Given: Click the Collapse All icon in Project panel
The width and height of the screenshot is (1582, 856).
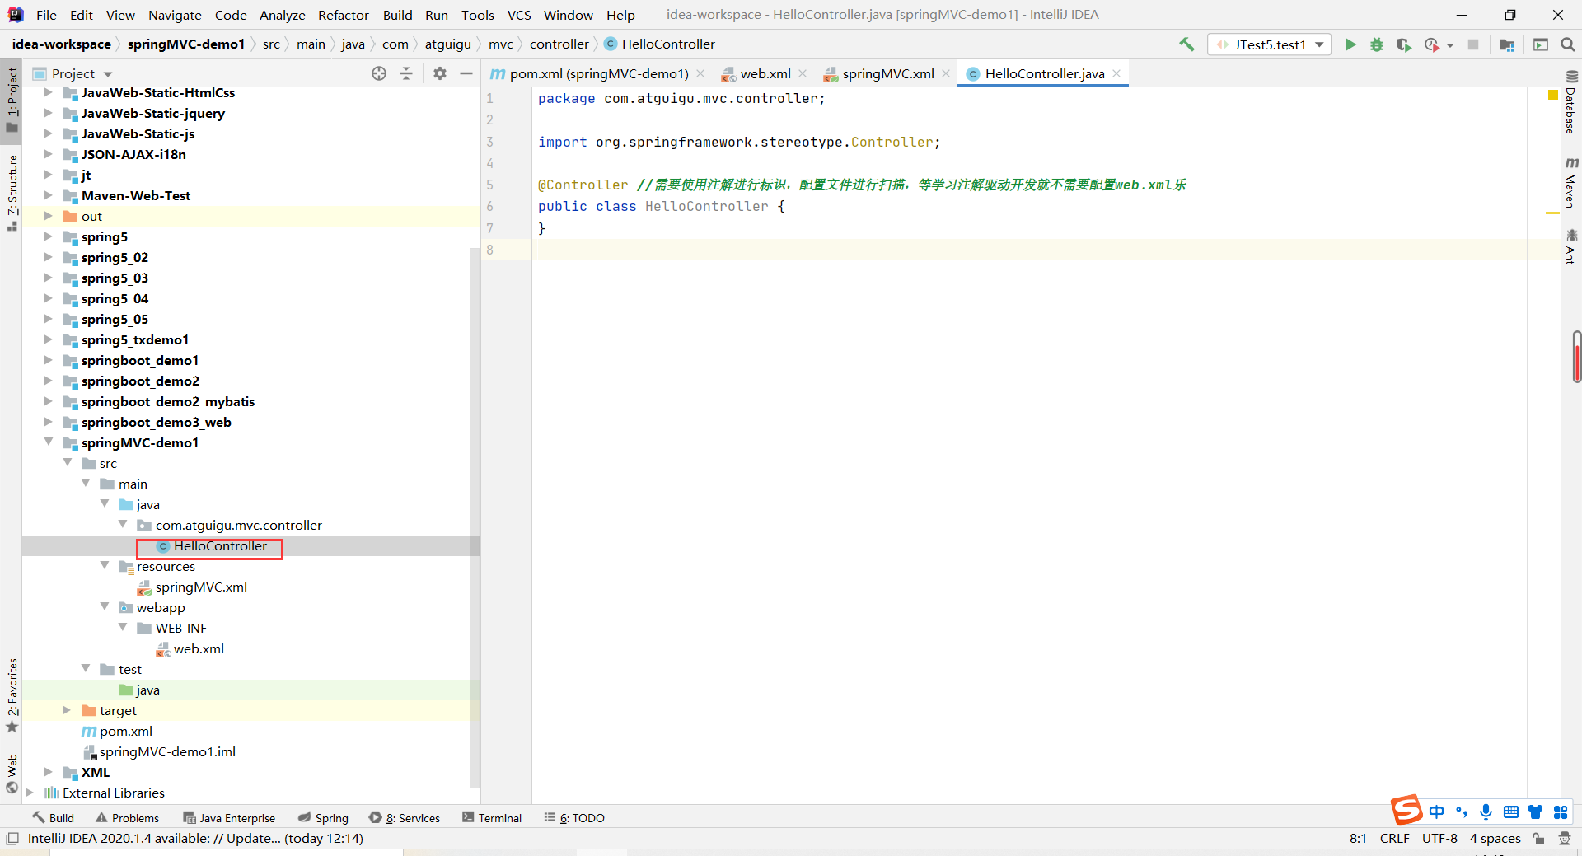Looking at the screenshot, I should 406,73.
